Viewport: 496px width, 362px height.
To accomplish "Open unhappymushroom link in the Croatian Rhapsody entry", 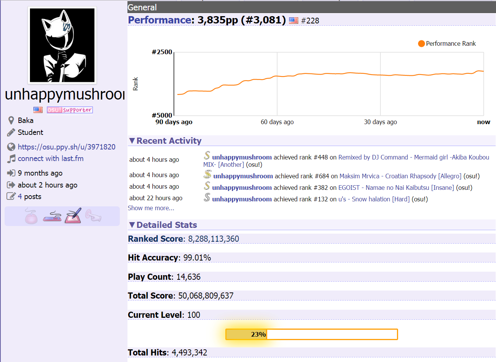I will point(243,176).
